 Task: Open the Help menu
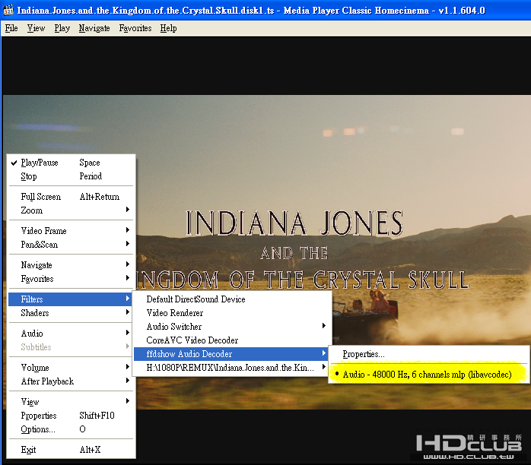point(168,28)
